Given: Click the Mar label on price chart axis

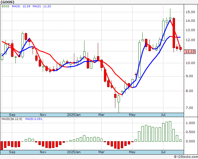Looking at the screenshot, I should 101,115.
